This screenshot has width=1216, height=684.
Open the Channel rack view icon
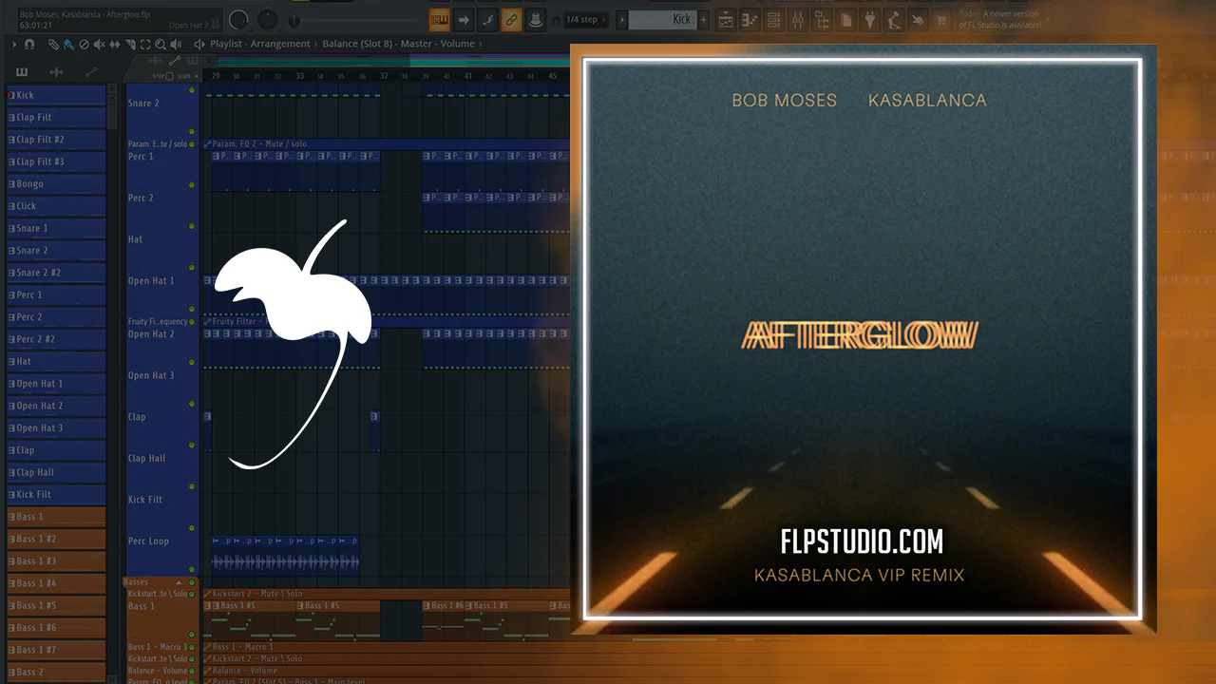[773, 19]
